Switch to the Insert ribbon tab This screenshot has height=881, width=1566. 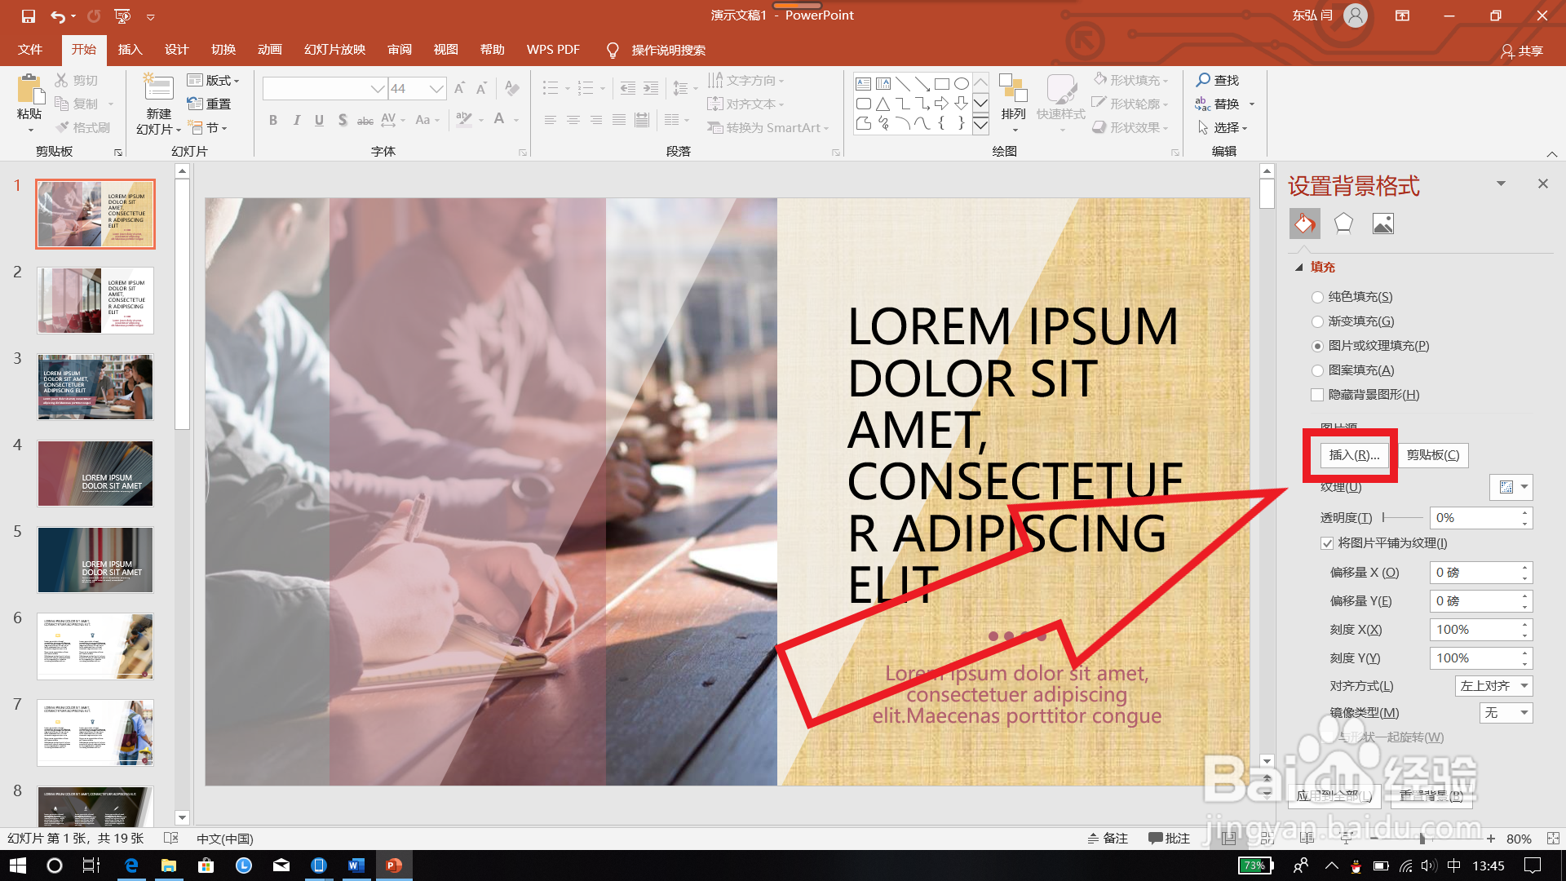pyautogui.click(x=130, y=50)
